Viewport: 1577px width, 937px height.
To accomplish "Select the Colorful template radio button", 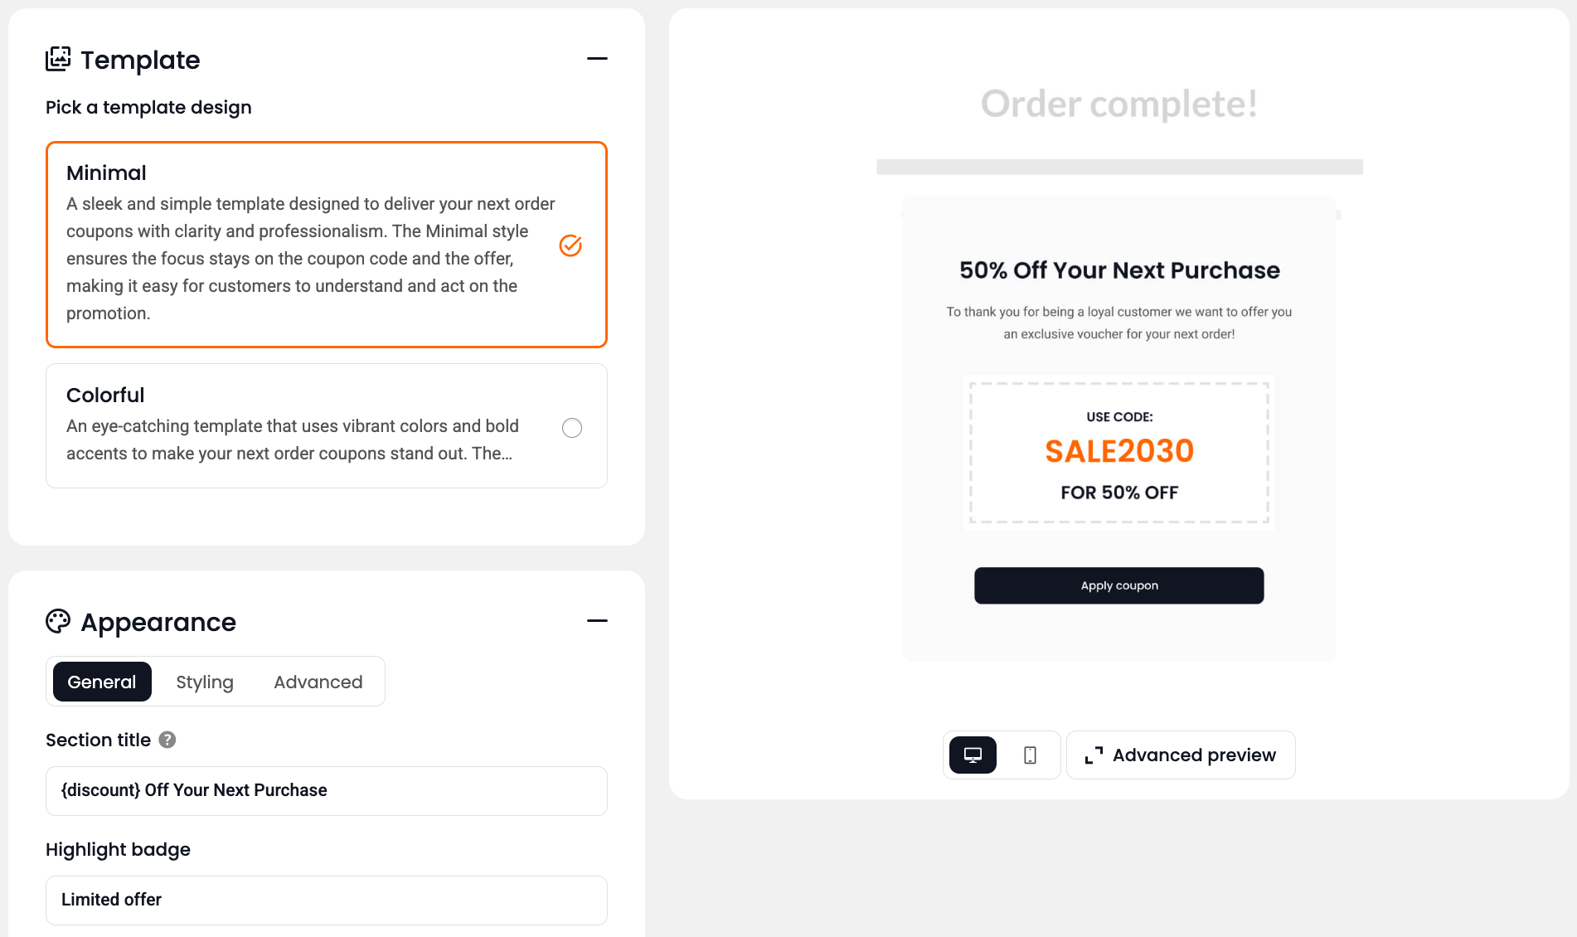I will tap(572, 428).
